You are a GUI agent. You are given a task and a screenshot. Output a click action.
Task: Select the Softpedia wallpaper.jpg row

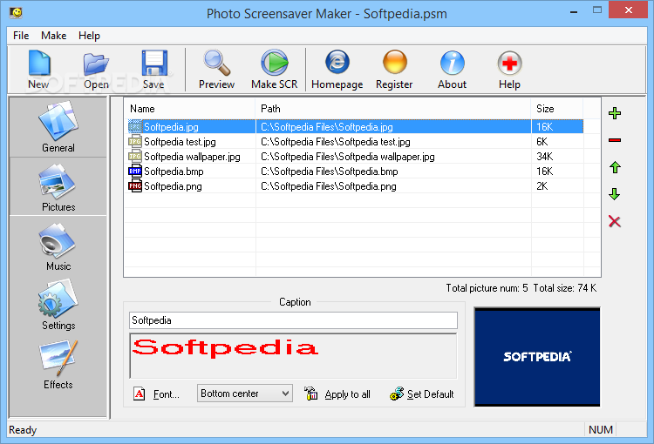pos(355,157)
